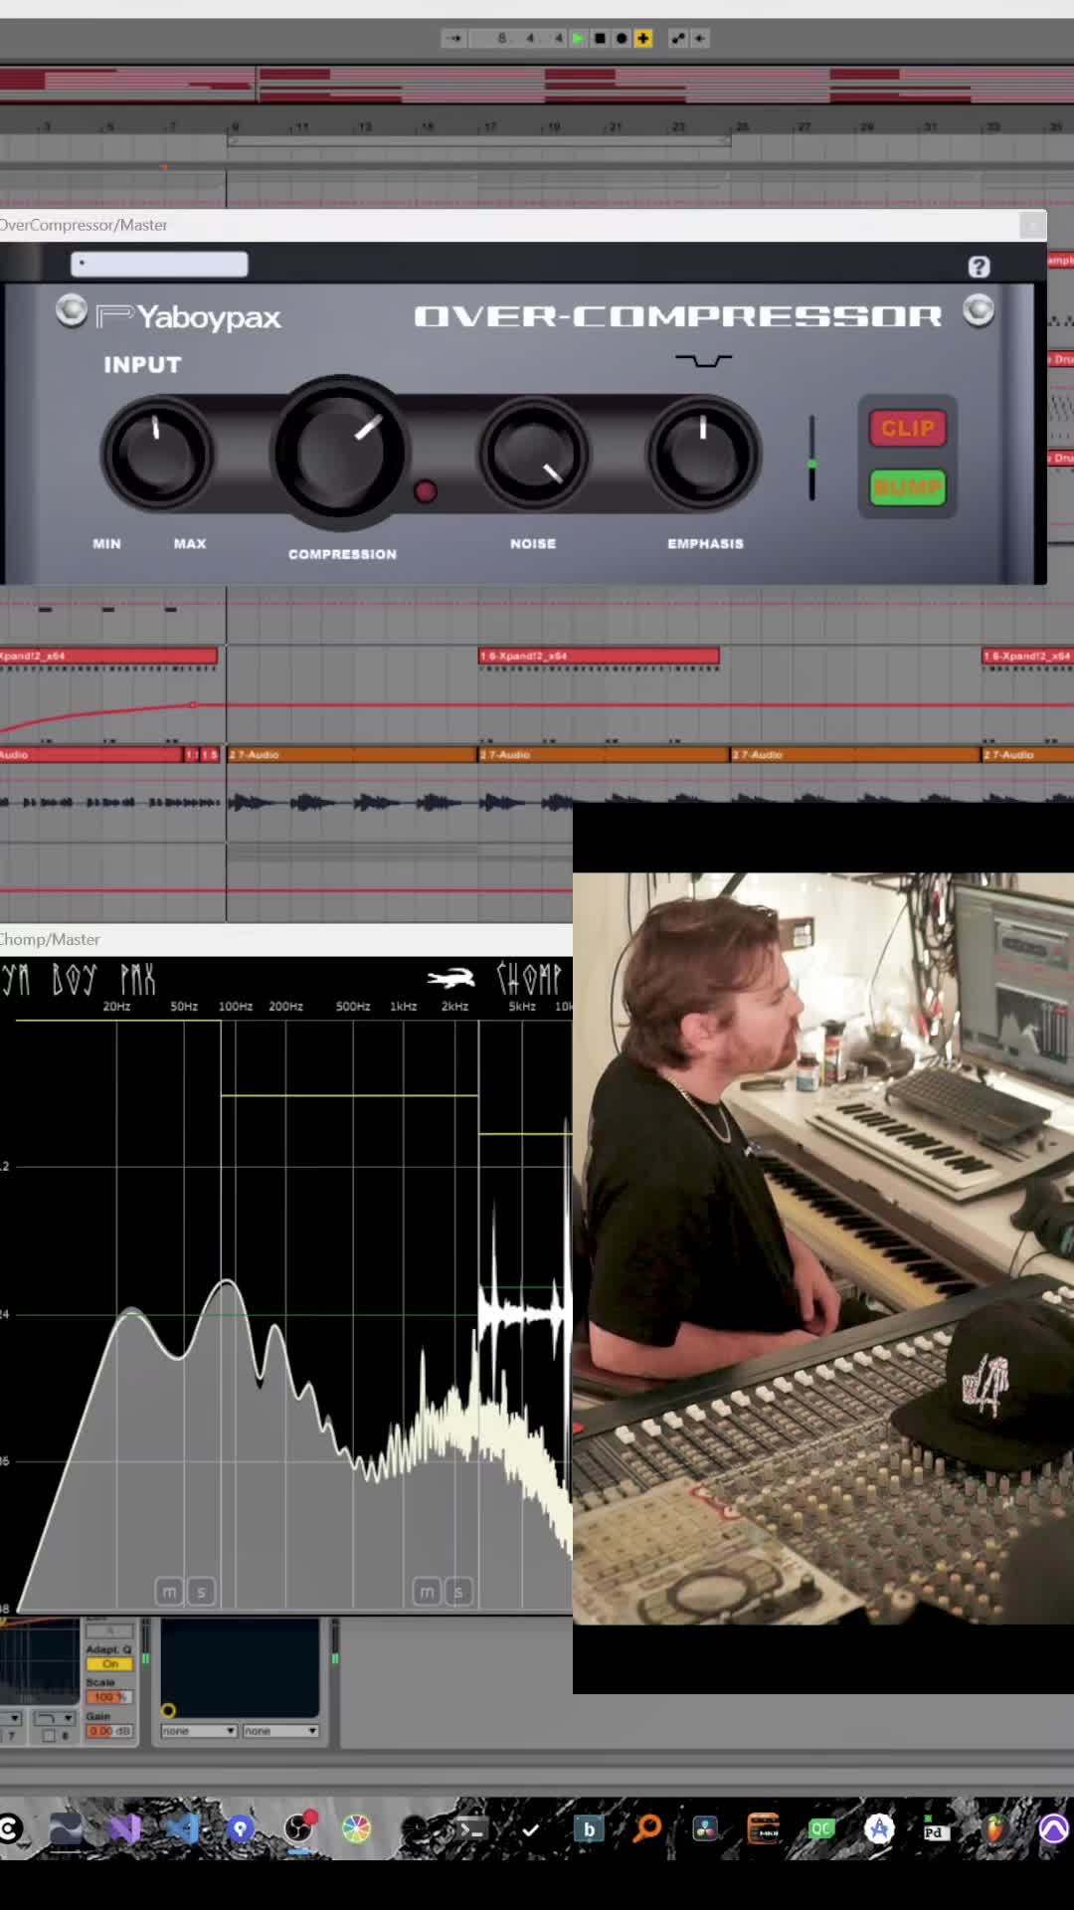Open the second 'none' dropdown

pyautogui.click(x=280, y=1731)
